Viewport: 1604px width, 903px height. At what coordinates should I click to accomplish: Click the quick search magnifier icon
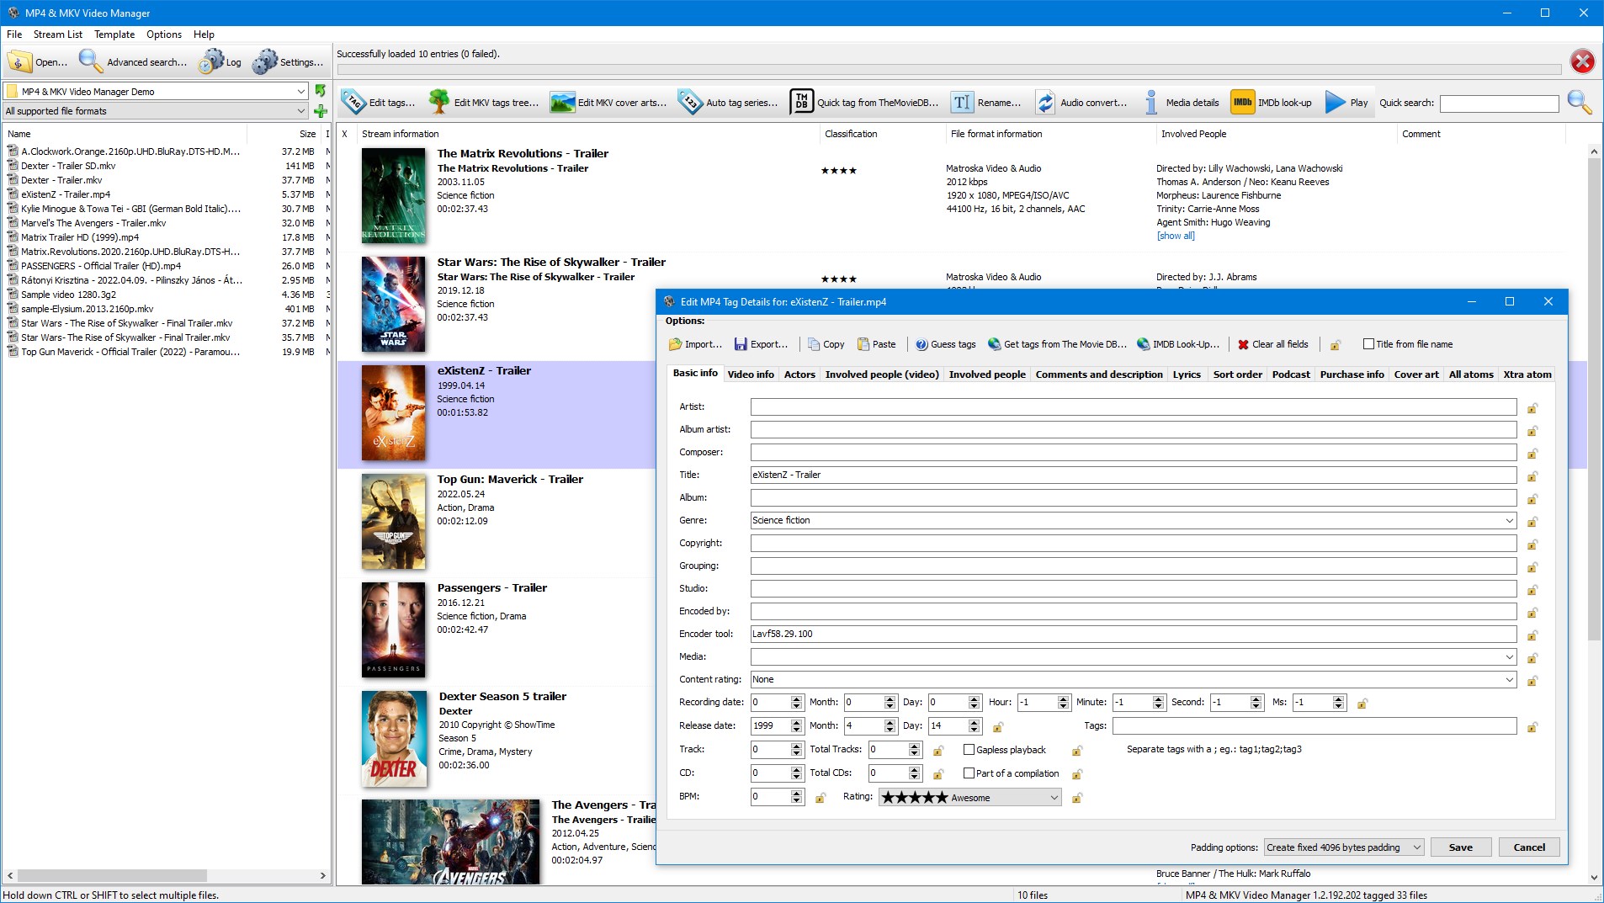(1580, 103)
